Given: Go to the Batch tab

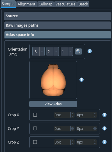Looking at the screenshot, I should point(83,4).
